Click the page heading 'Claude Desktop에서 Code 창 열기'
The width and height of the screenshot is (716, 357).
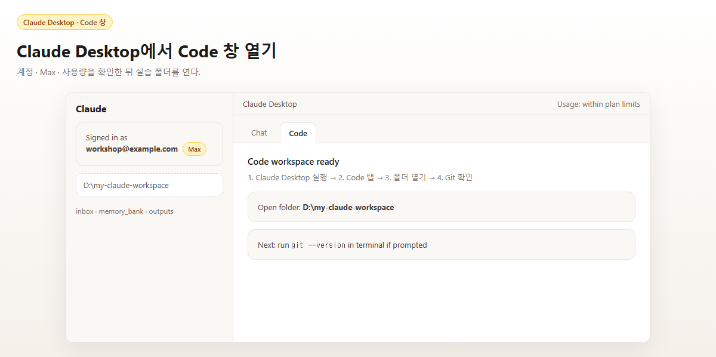click(x=147, y=51)
